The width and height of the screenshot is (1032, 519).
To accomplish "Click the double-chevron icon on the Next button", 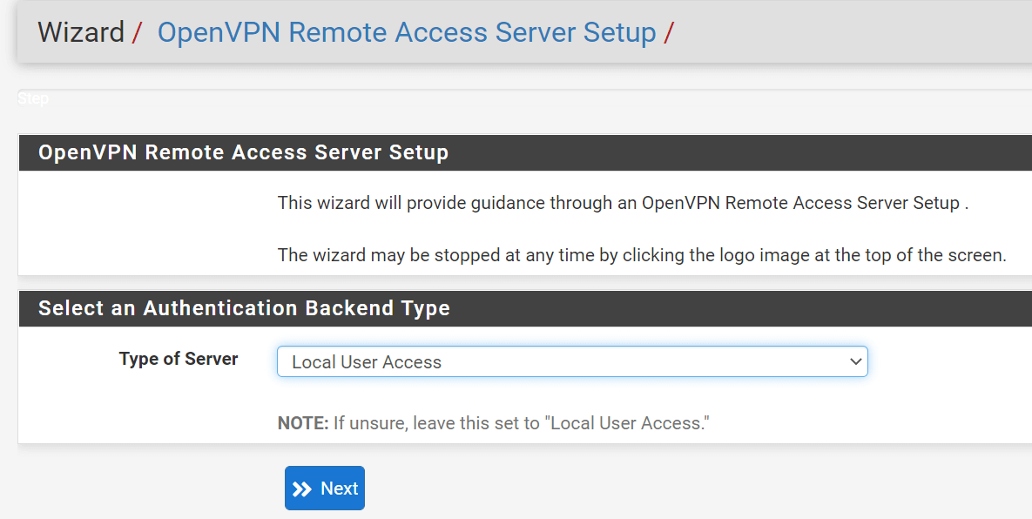I will click(x=303, y=488).
